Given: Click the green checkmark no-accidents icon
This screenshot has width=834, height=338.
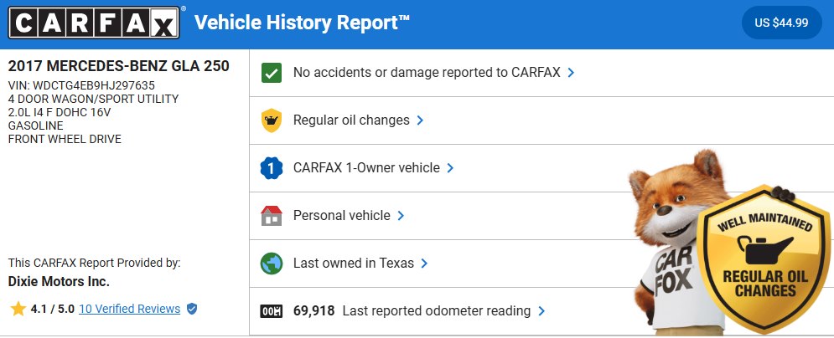Looking at the screenshot, I should coord(272,73).
